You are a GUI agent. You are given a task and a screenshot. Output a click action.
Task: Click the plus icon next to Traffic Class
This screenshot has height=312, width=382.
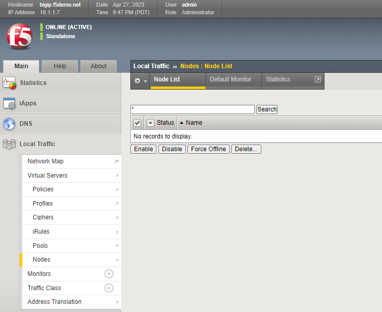pyautogui.click(x=109, y=288)
